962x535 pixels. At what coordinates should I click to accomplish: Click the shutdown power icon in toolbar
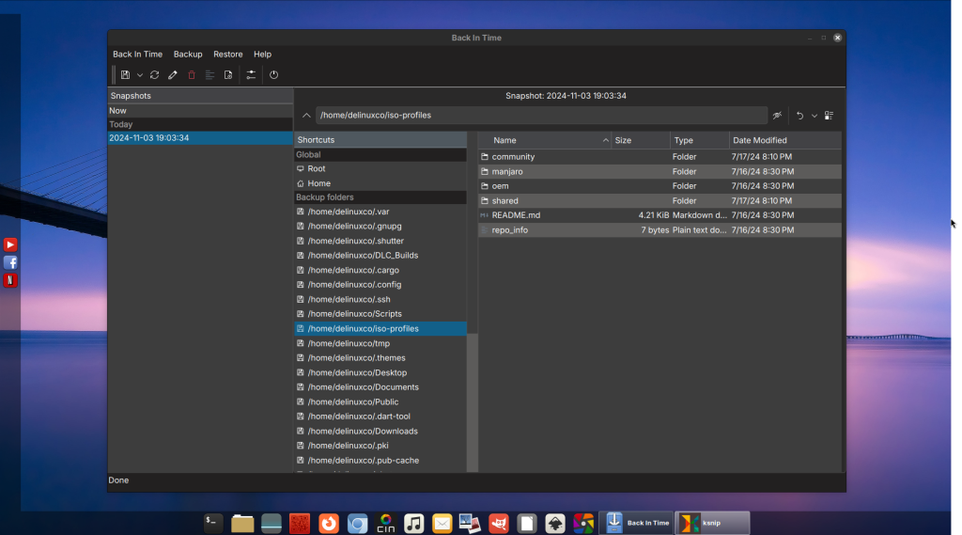coord(274,75)
